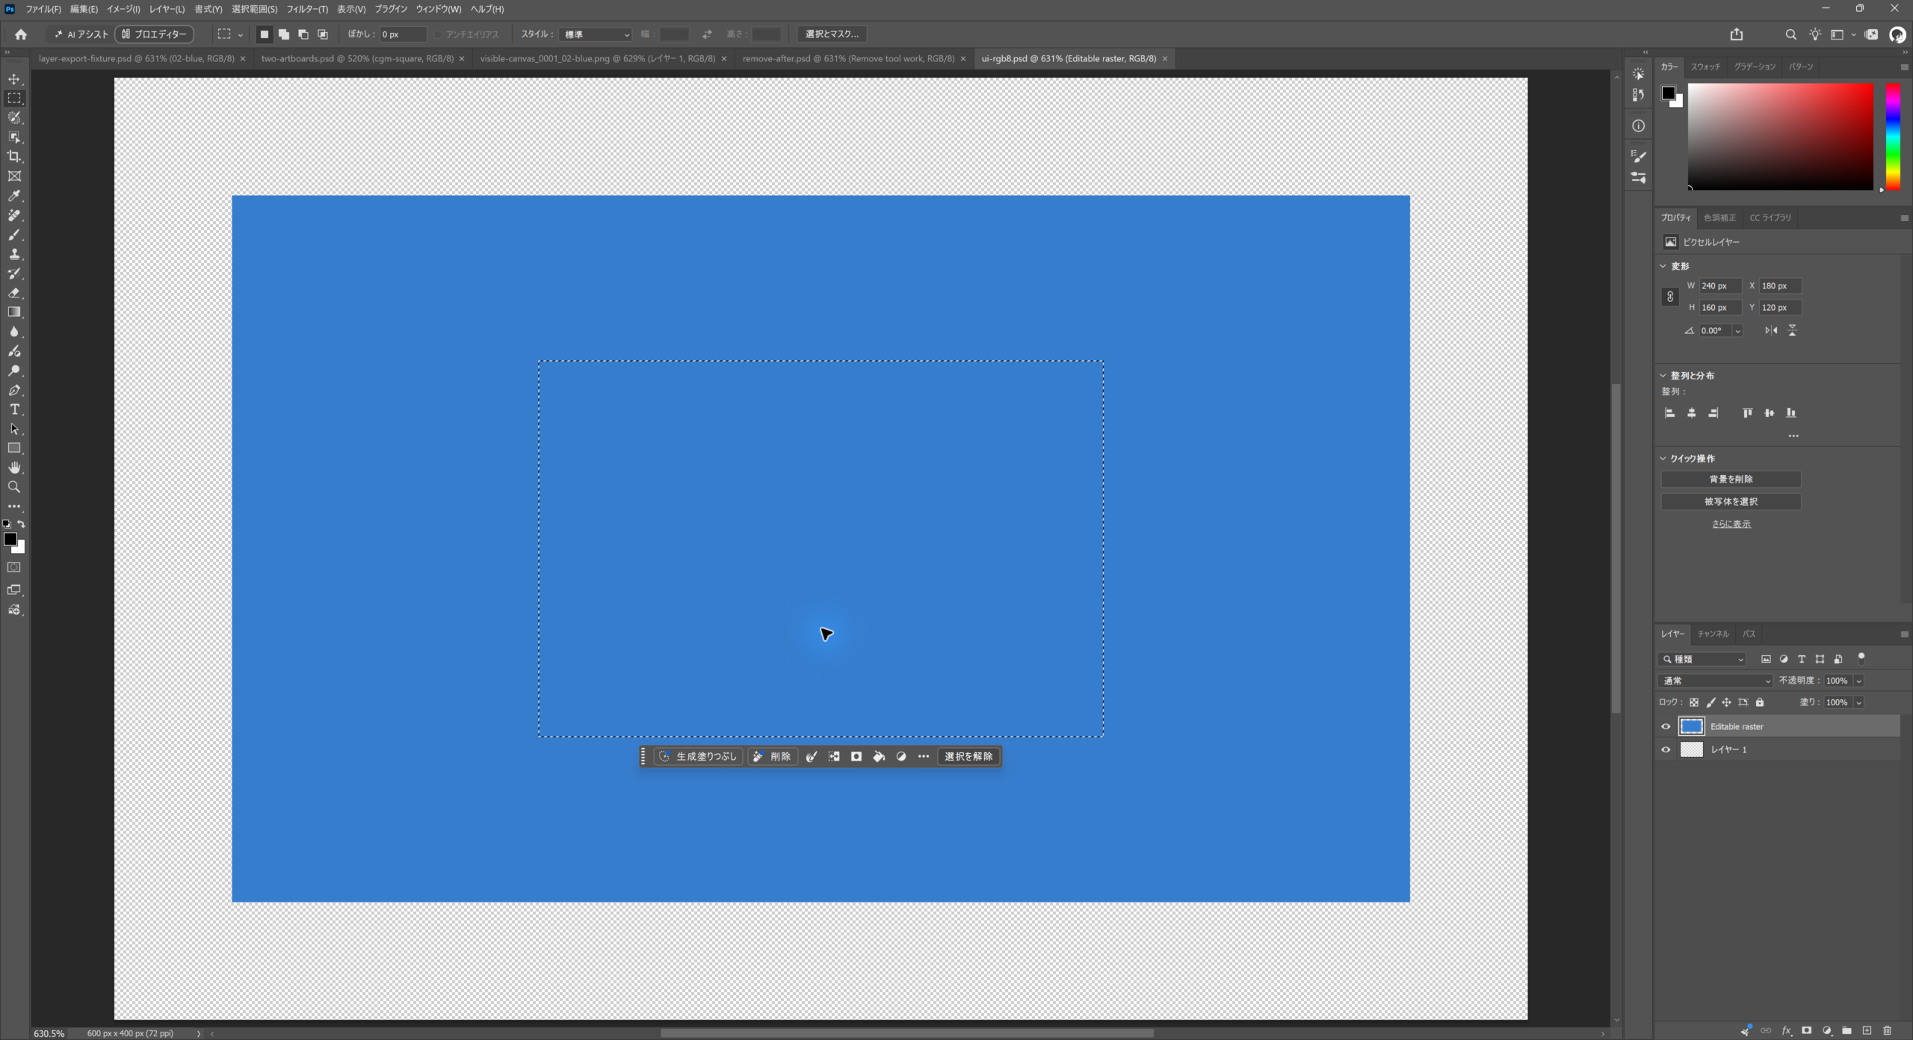1913x1040 pixels.
Task: Click the さらに表示 link
Action: pos(1731,524)
